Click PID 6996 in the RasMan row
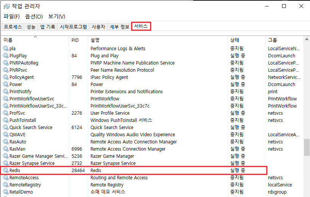This screenshot has height=197, width=310. pos(77,149)
